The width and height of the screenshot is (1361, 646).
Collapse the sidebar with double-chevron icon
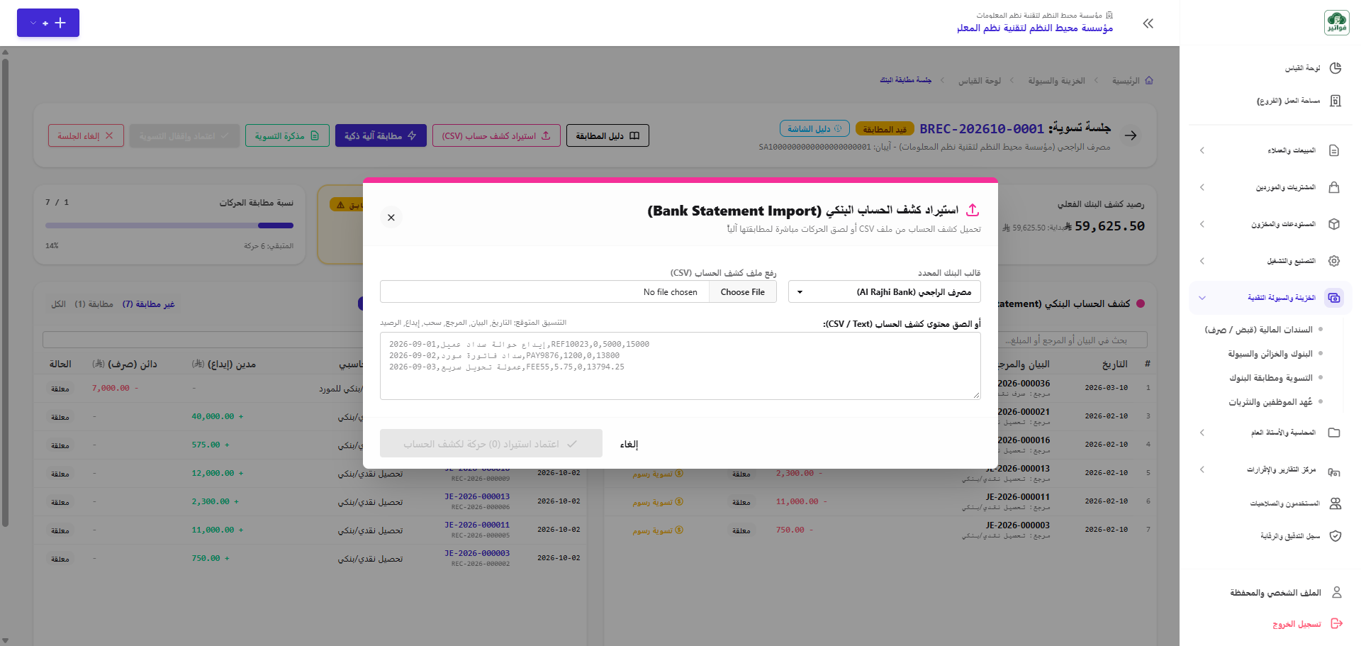pos(1148,23)
